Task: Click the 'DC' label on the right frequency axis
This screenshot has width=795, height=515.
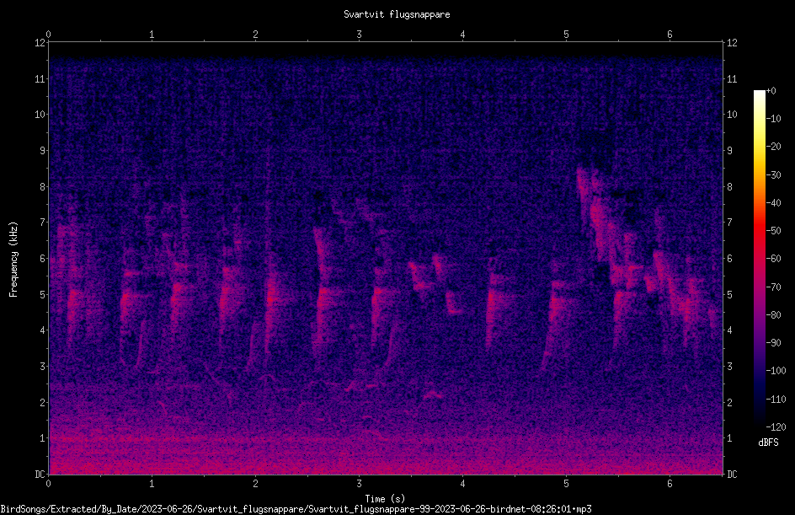Action: click(732, 474)
